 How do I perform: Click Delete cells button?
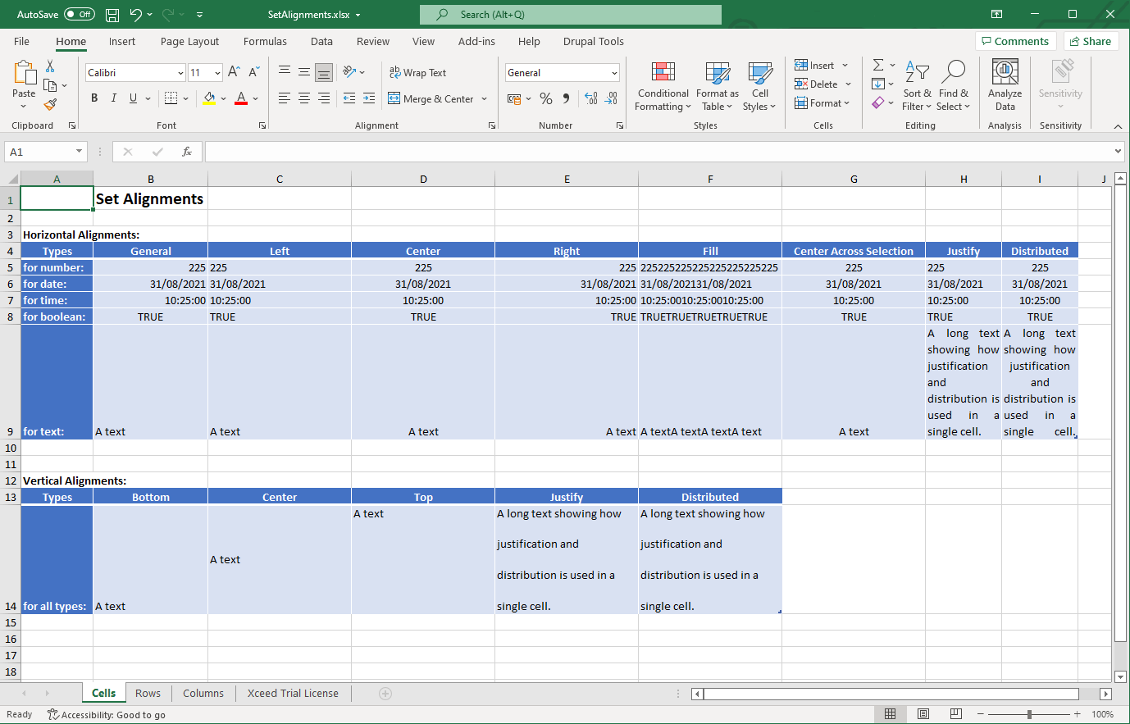click(816, 84)
